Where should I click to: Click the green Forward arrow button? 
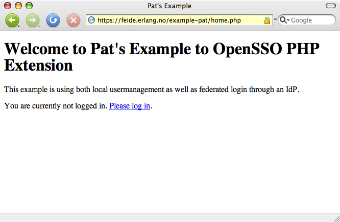tap(33, 20)
